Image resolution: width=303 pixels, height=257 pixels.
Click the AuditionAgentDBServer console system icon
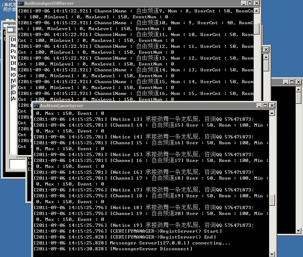coord(21,3)
